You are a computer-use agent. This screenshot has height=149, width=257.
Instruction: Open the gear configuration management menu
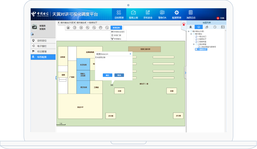point(176,15)
